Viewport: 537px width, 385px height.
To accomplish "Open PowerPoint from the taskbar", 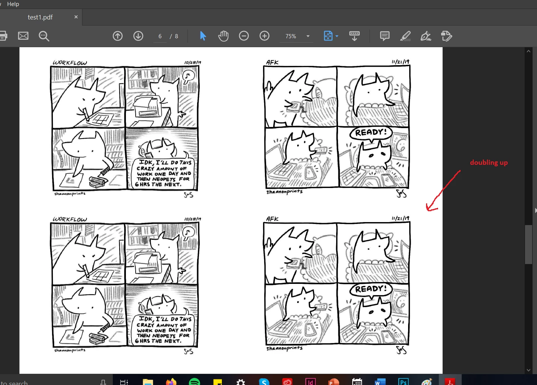I will pyautogui.click(x=334, y=382).
